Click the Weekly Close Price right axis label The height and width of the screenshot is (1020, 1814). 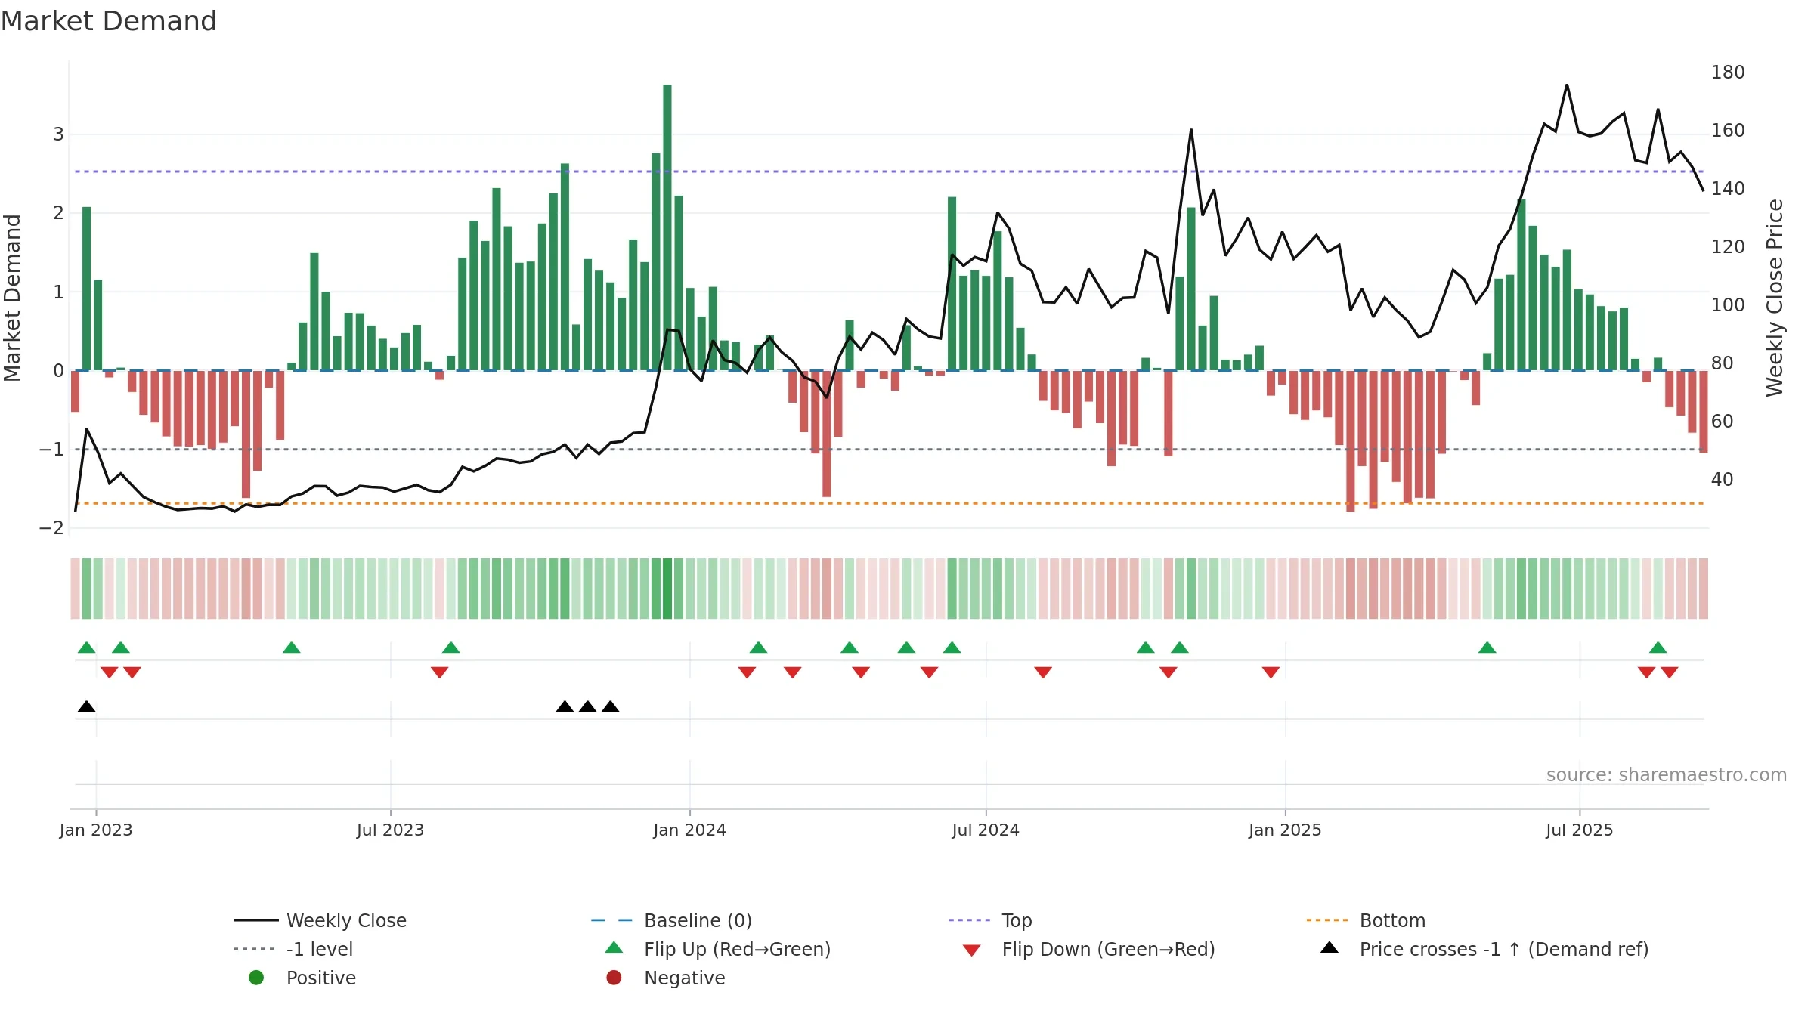[1775, 298]
